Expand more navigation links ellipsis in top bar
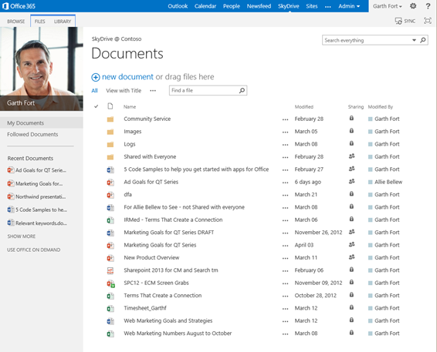Image resolution: width=437 pixels, height=352 pixels. (x=328, y=6)
